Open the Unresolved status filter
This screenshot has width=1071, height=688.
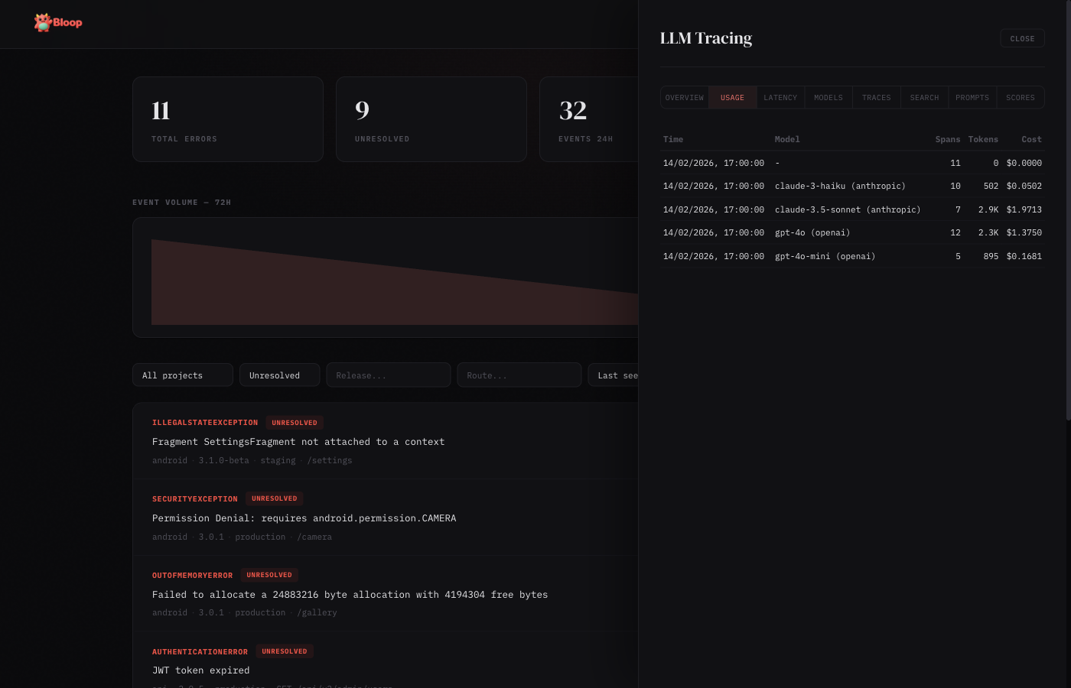(x=279, y=375)
